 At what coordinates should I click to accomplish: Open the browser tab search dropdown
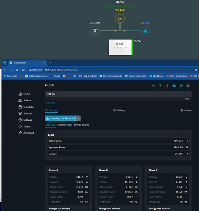tap(5, 63)
